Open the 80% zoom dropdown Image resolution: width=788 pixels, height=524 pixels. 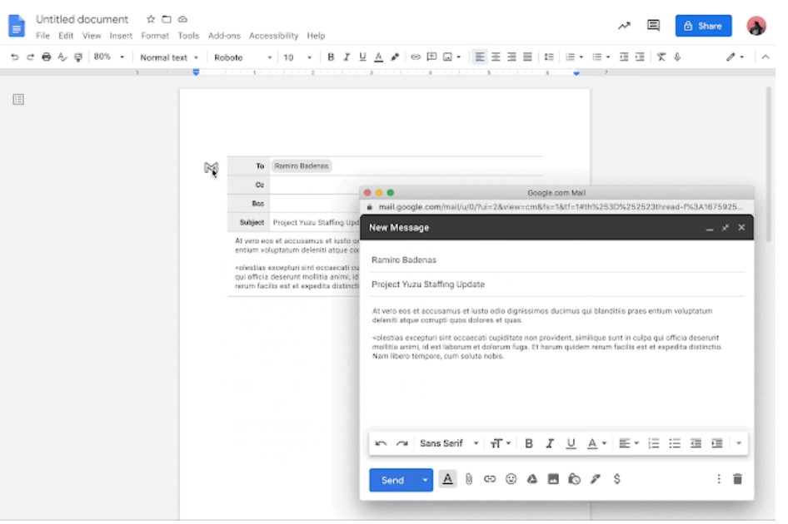(x=108, y=57)
